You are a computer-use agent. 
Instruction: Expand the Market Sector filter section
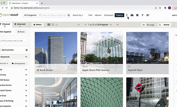pos(26,85)
